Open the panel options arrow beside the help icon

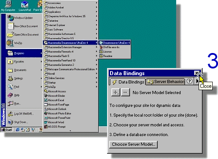tap(197, 81)
